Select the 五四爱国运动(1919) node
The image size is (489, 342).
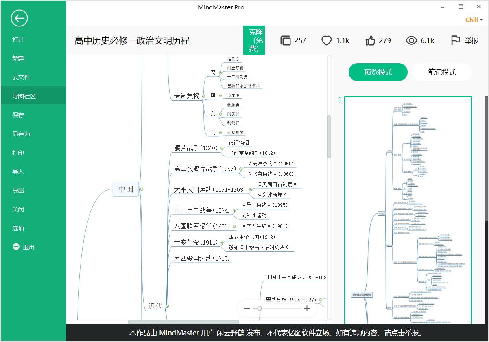click(202, 258)
